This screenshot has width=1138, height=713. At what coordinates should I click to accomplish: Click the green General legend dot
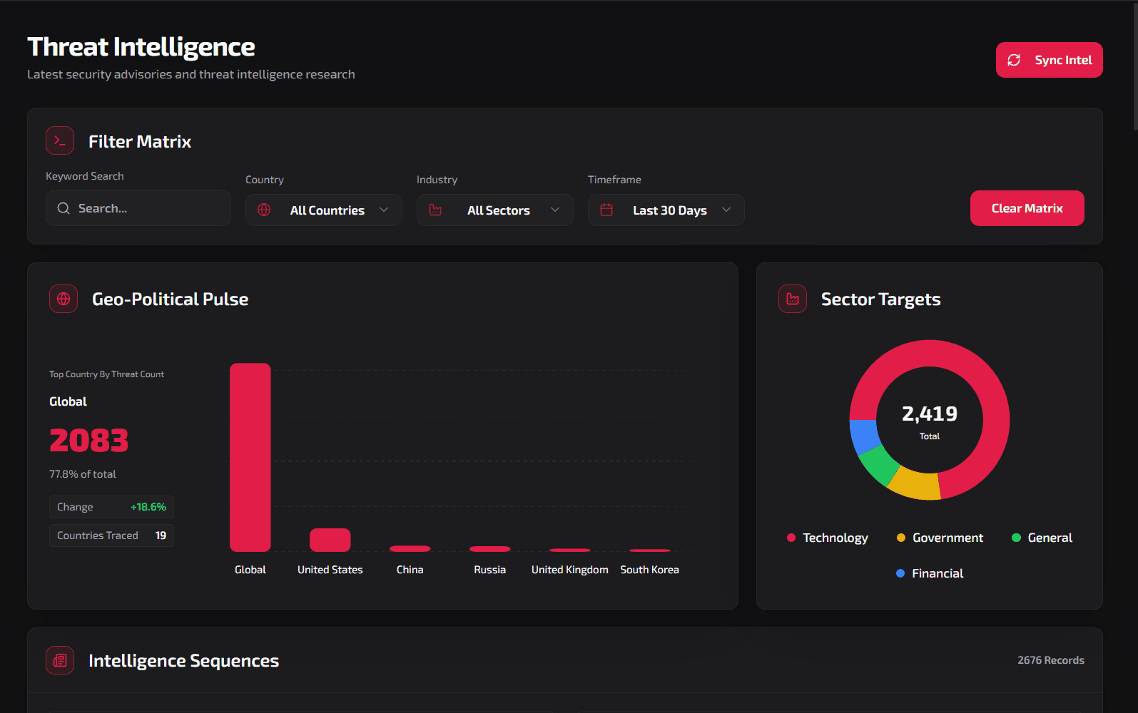point(1016,538)
